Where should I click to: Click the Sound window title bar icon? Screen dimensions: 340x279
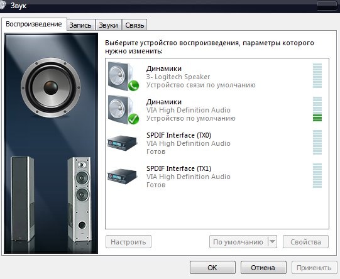point(3,5)
